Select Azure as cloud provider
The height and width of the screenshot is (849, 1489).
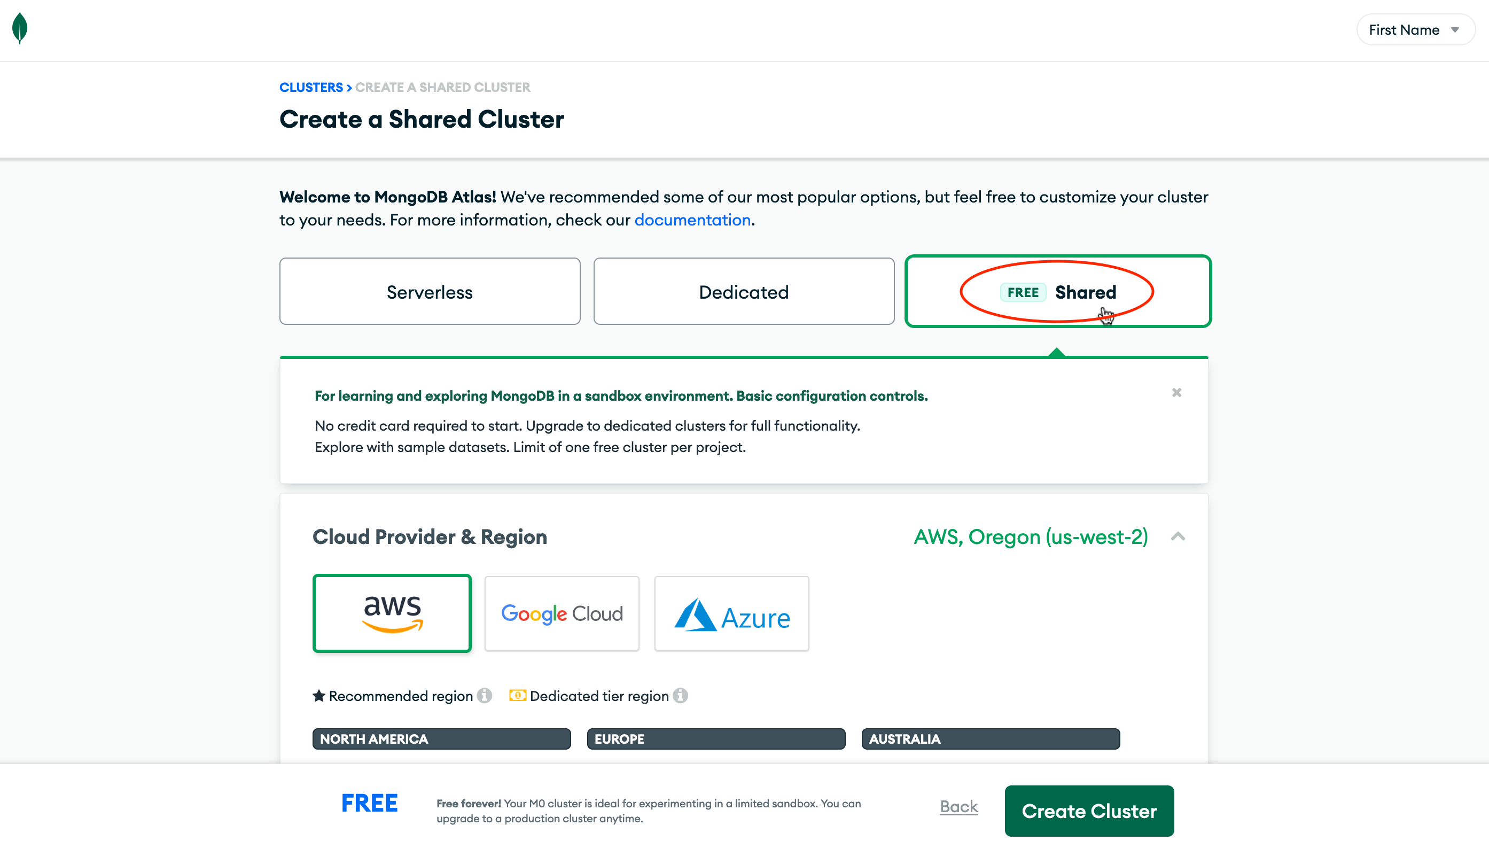[731, 613]
